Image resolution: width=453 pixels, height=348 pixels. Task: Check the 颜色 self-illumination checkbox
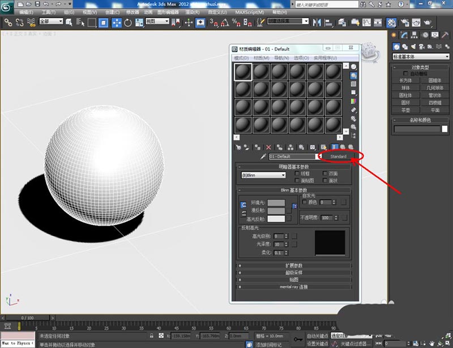point(305,202)
